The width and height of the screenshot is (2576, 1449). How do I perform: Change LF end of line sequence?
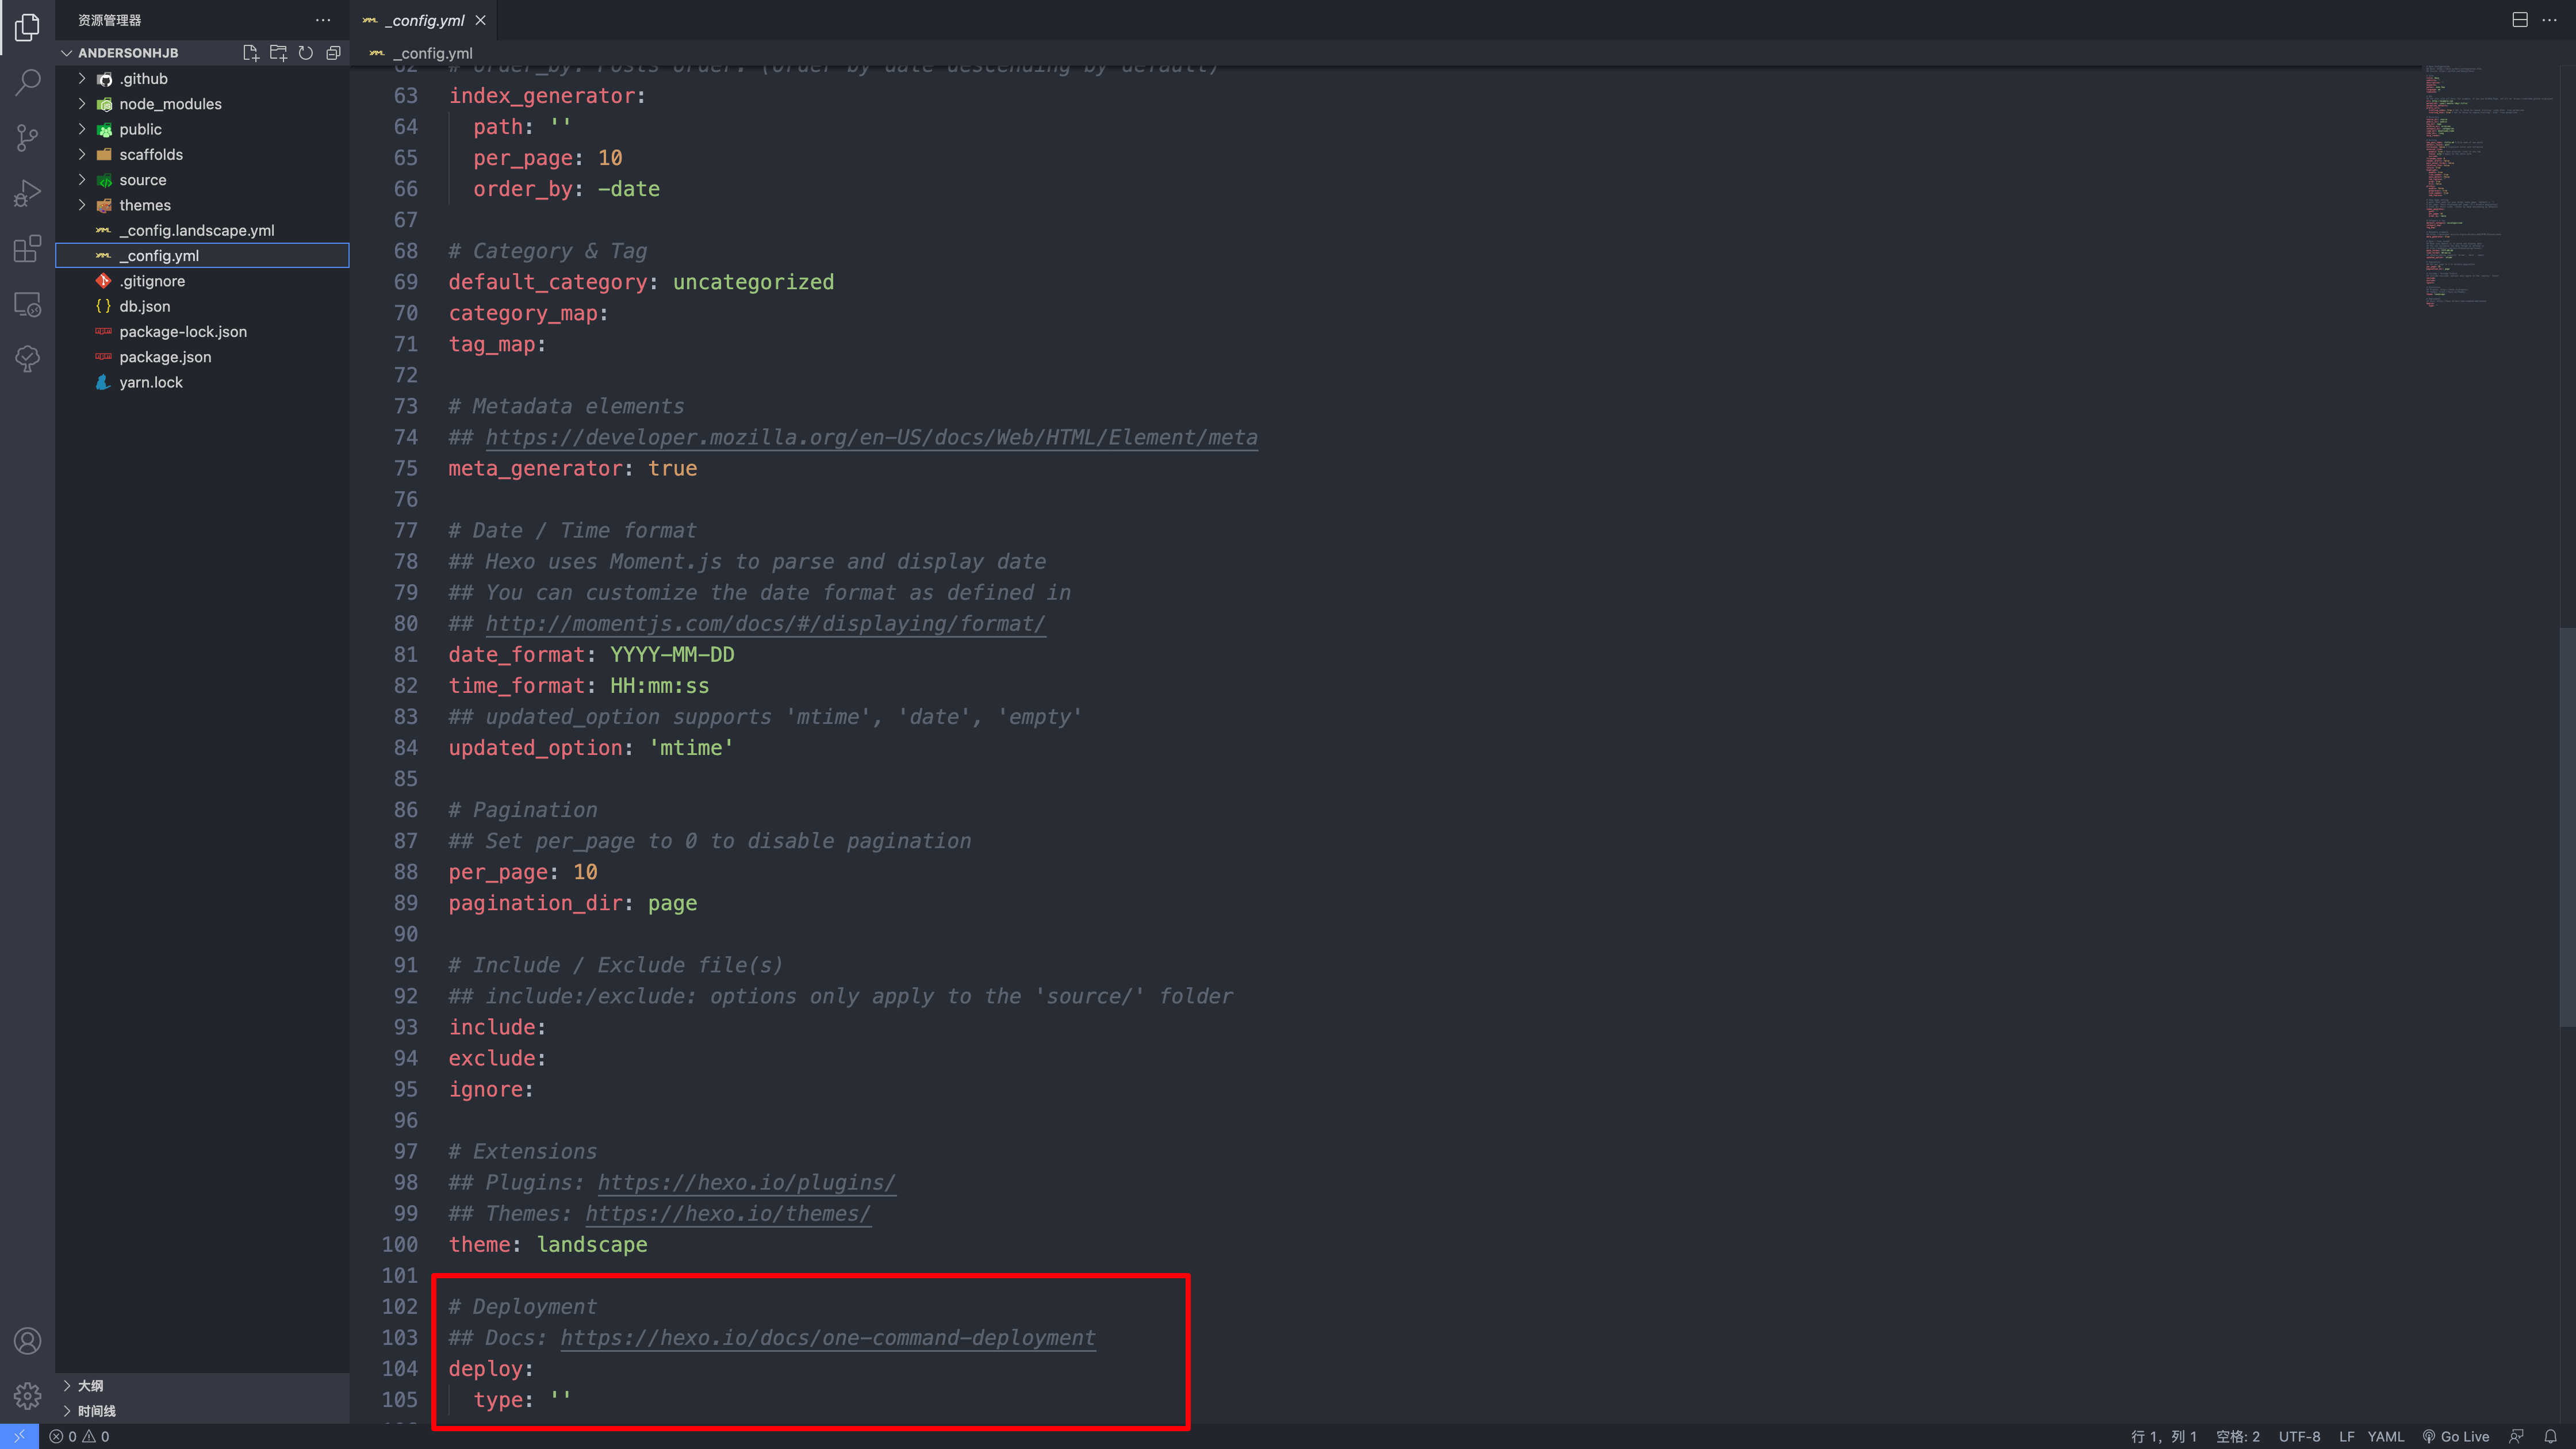point(2346,1436)
